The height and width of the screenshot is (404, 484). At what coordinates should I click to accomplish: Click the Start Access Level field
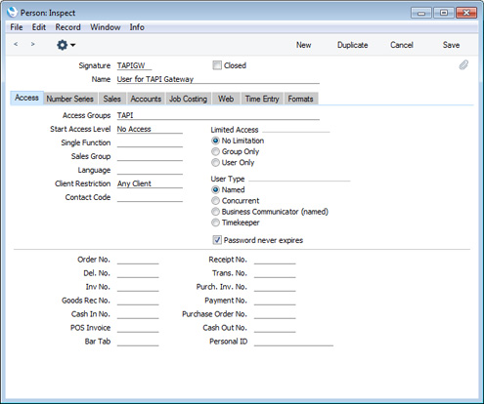click(150, 129)
